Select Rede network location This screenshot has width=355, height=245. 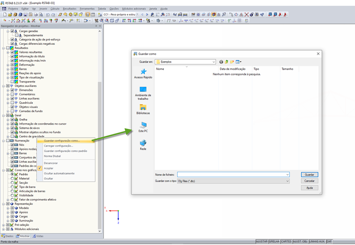click(143, 145)
